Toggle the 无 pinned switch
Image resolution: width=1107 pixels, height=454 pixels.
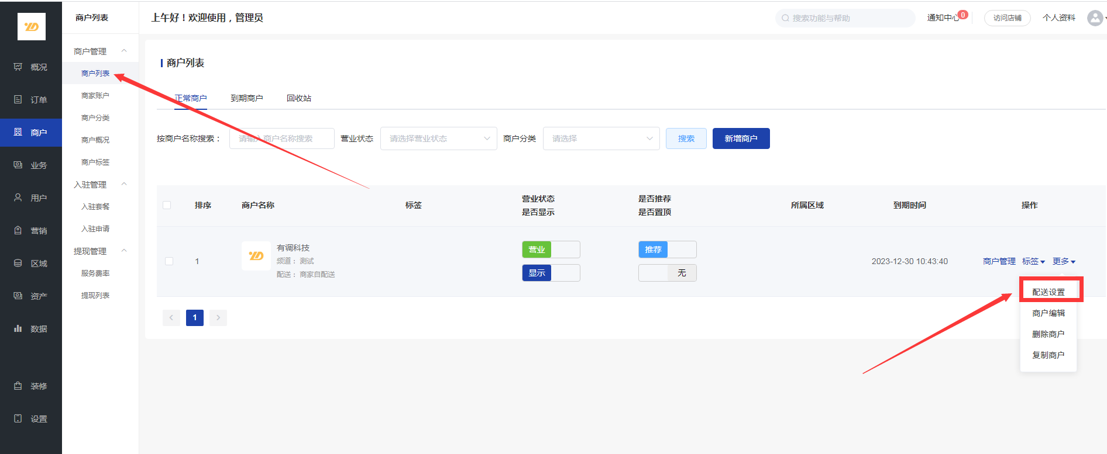click(668, 273)
